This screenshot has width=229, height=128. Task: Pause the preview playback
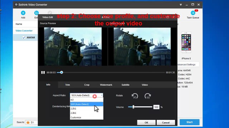point(43,73)
